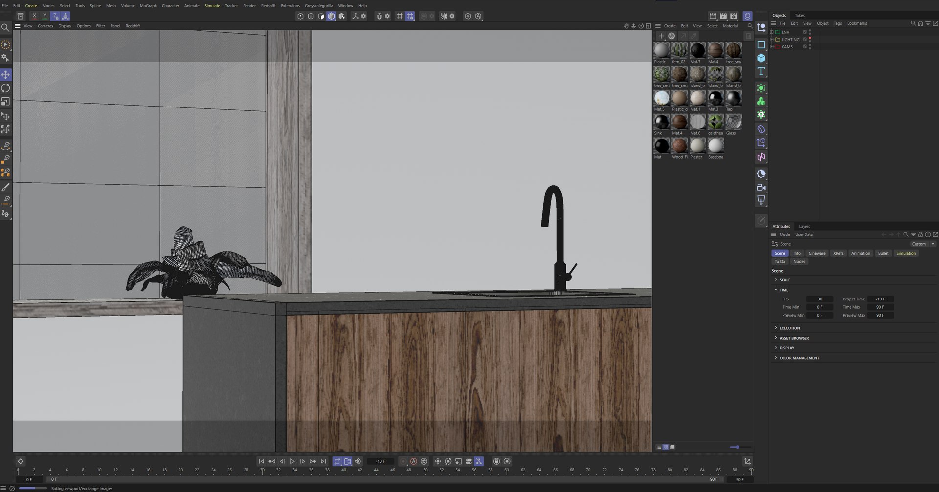This screenshot has height=492, width=939.
Task: Switch to the Layers tab
Action: (x=805, y=226)
